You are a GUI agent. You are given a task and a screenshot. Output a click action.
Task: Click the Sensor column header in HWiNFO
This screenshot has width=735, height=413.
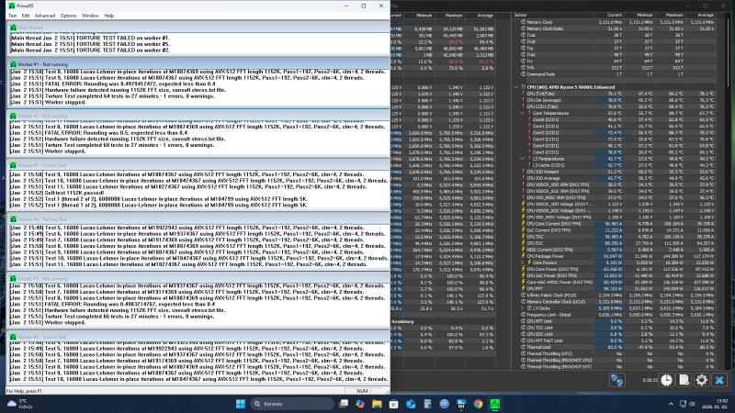[553, 15]
